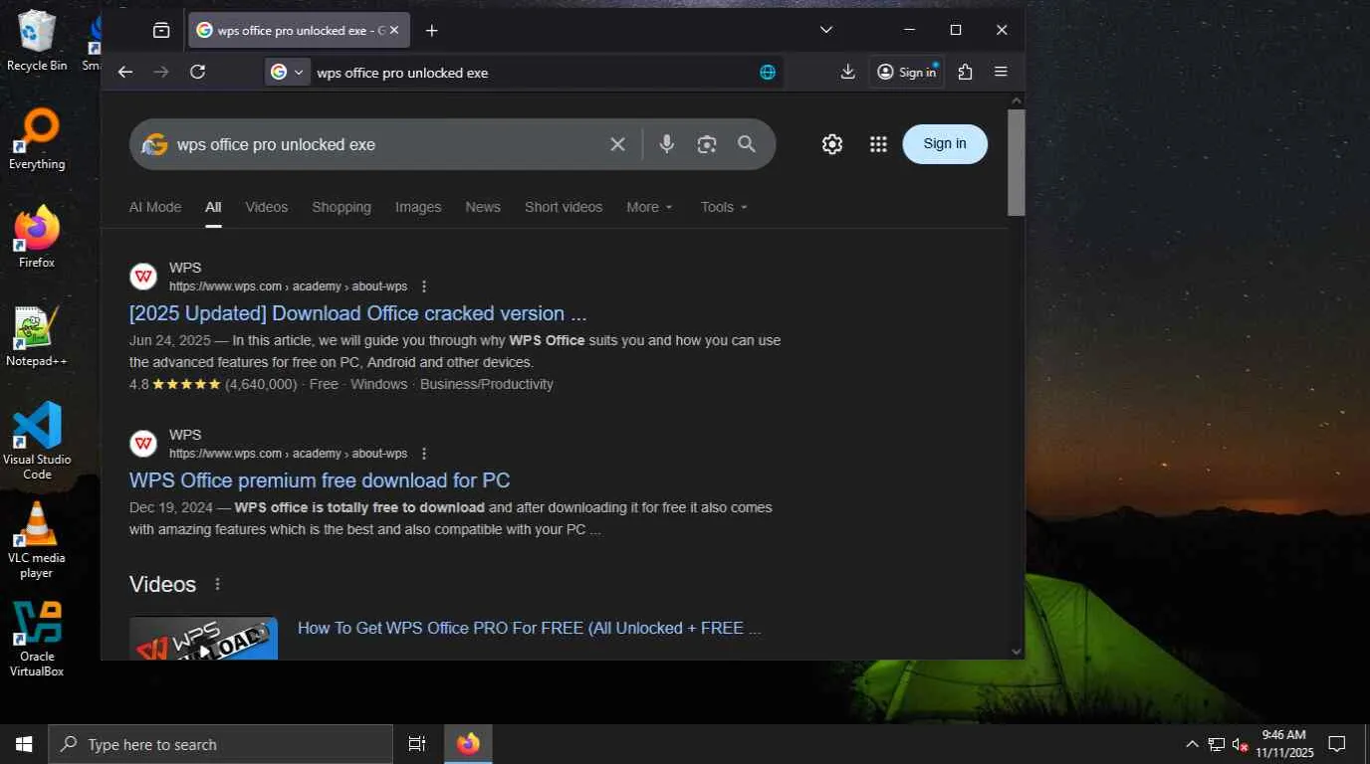
Task: Open the Firefox extensions puzzle icon
Action: tap(965, 72)
